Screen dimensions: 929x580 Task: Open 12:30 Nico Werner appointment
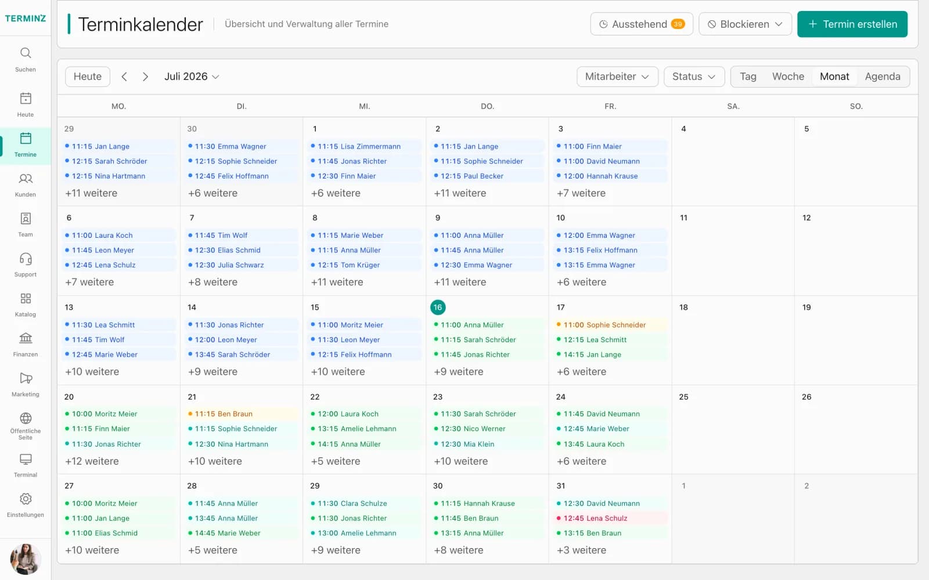click(x=488, y=429)
